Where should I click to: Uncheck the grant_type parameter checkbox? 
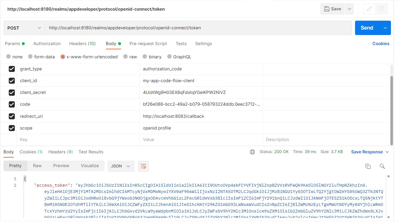pyautogui.click(x=12, y=69)
